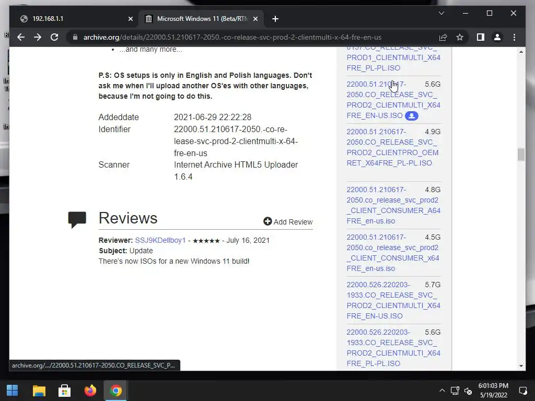Click the five-star rating in the review
This screenshot has width=535, height=401.
click(206, 241)
